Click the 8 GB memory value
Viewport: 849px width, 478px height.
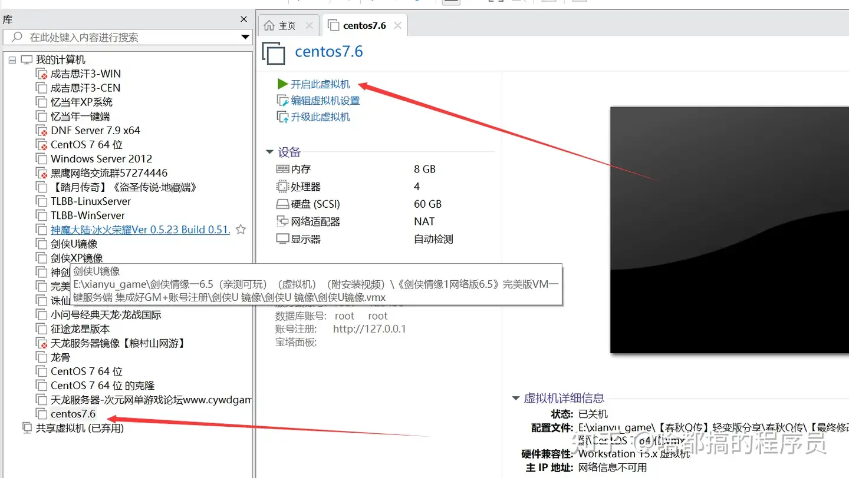pyautogui.click(x=424, y=169)
